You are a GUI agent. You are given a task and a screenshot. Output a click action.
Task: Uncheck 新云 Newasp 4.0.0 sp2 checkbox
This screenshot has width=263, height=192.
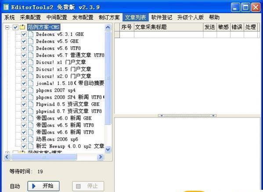point(24,146)
